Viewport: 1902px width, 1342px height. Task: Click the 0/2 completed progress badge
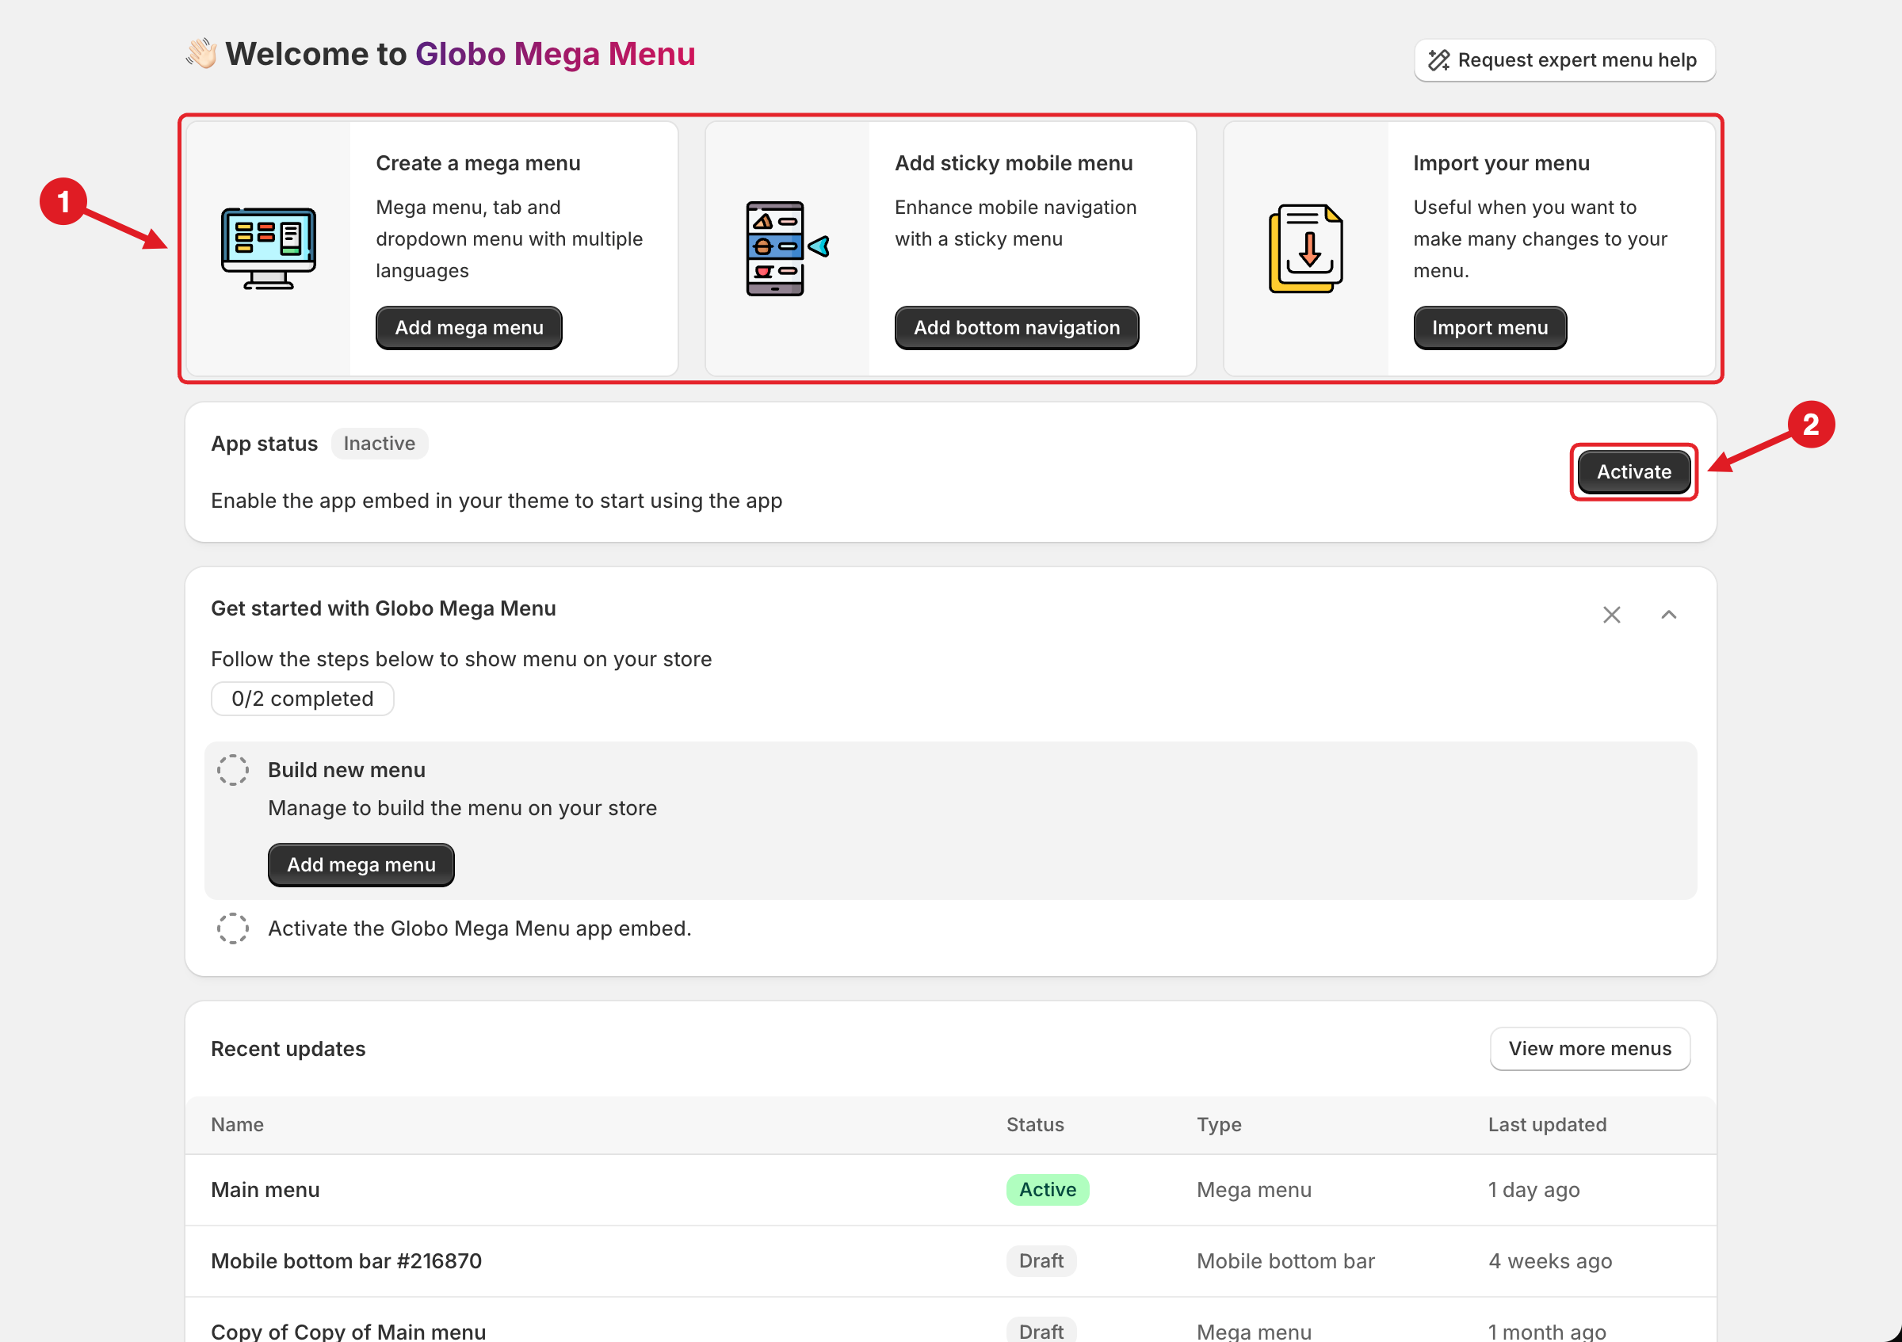click(x=303, y=699)
